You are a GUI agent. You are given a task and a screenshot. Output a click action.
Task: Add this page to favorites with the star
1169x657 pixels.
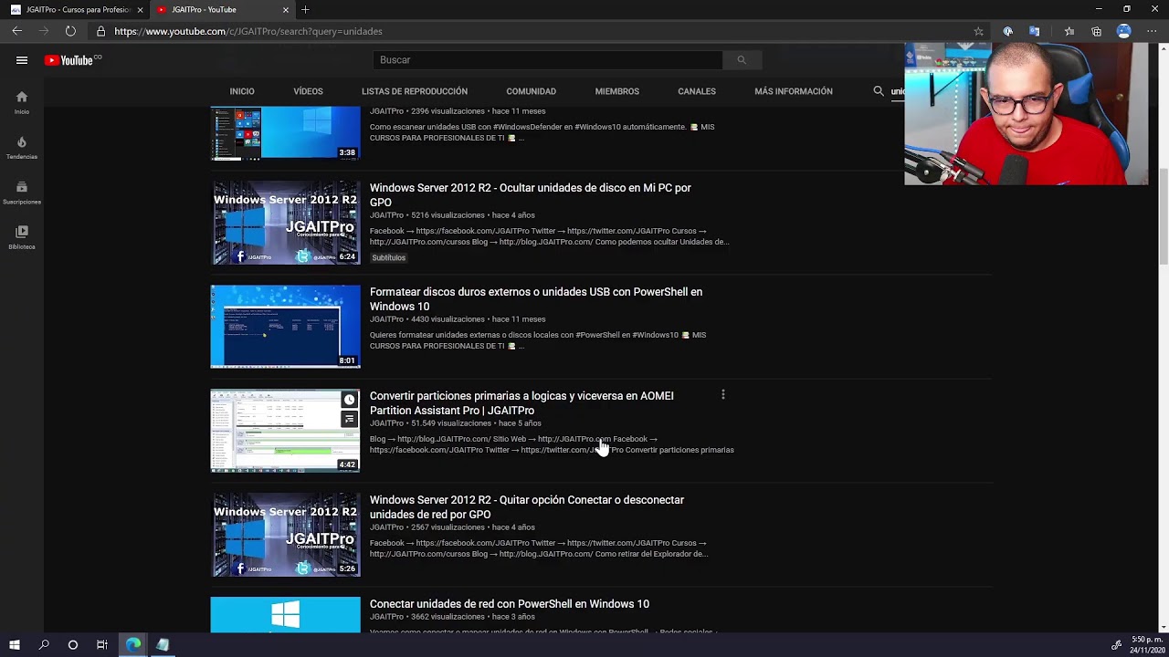pos(978,31)
